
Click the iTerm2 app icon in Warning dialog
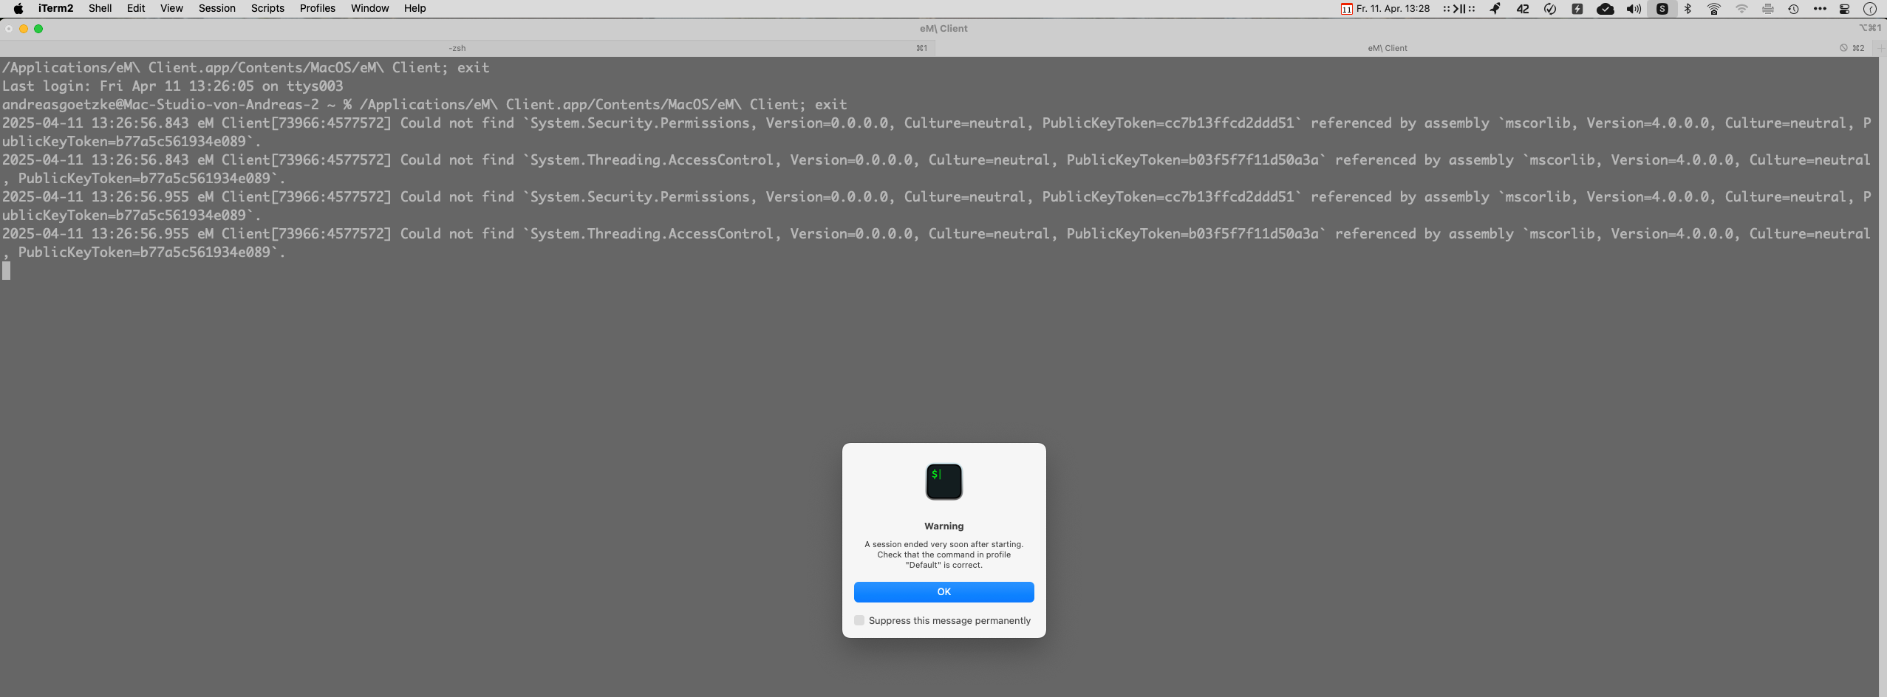(x=943, y=481)
